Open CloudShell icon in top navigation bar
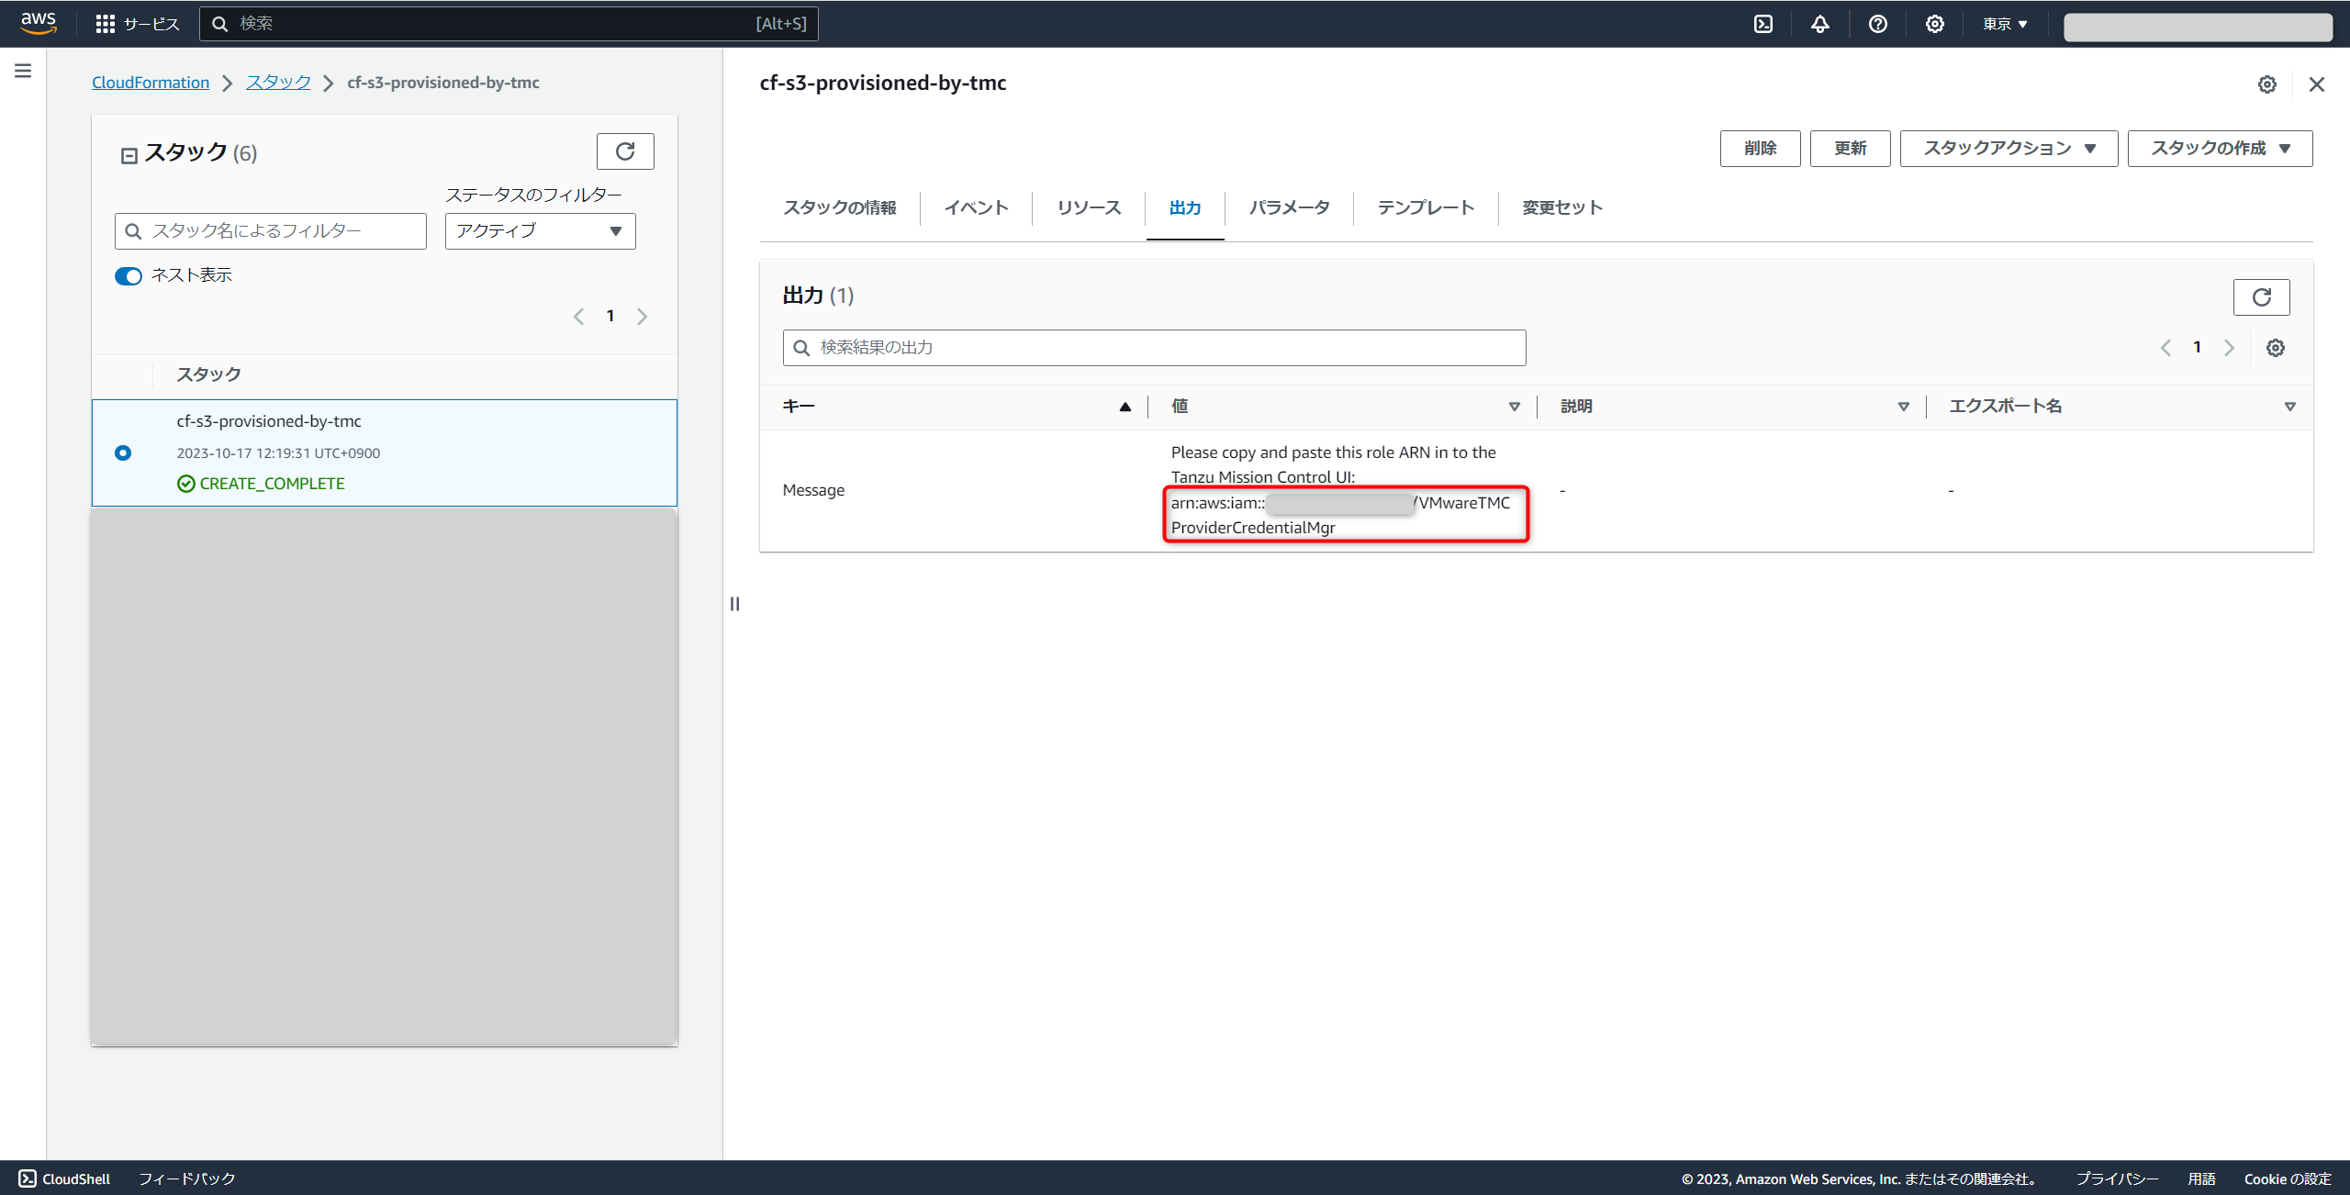Screen dimensions: 2350x1195 [x=1762, y=24]
